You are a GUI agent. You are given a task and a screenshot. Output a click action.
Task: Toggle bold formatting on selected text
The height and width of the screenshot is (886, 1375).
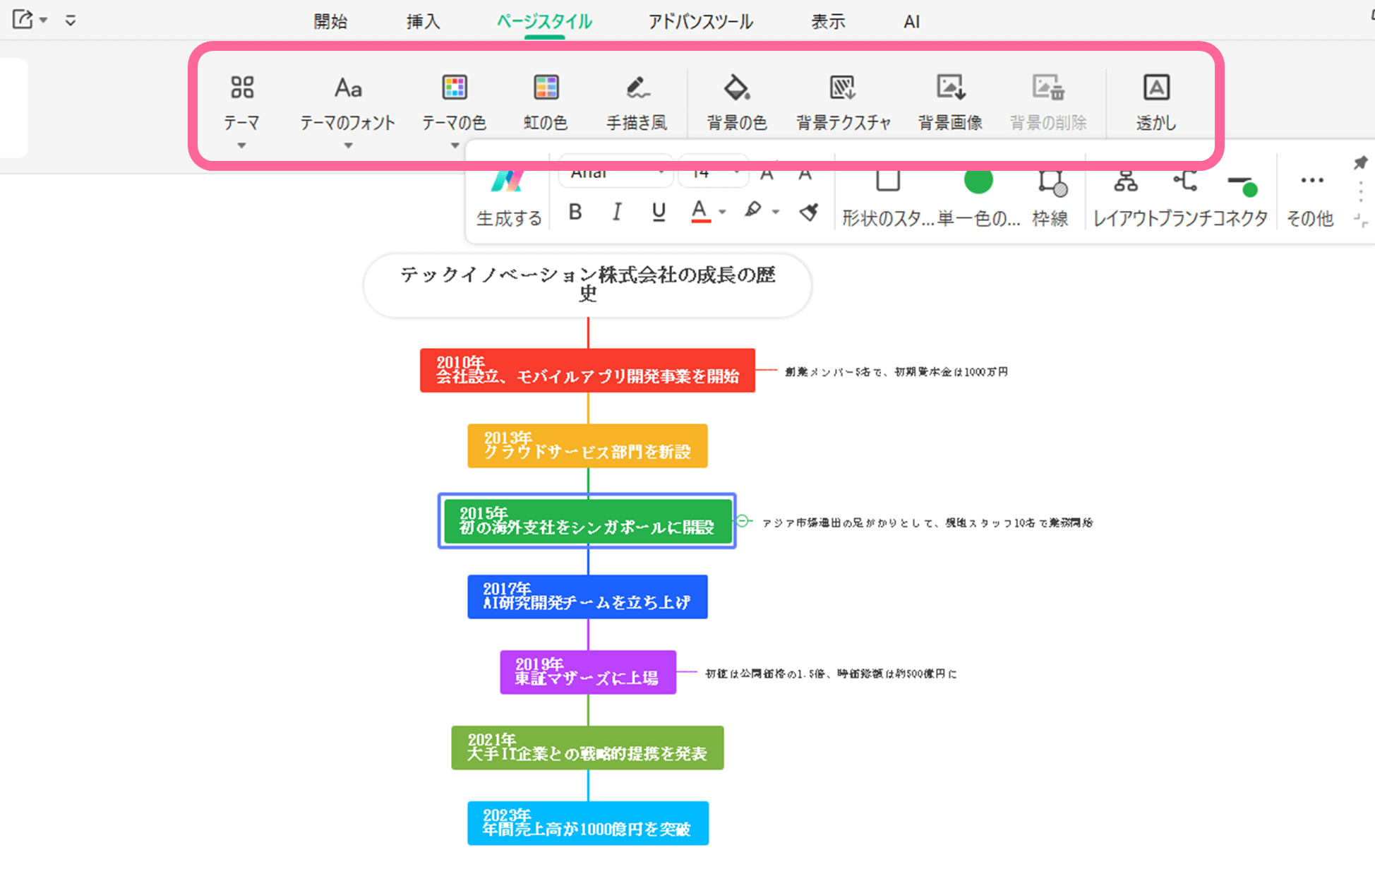575,212
